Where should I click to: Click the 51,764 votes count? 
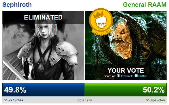point(155,100)
